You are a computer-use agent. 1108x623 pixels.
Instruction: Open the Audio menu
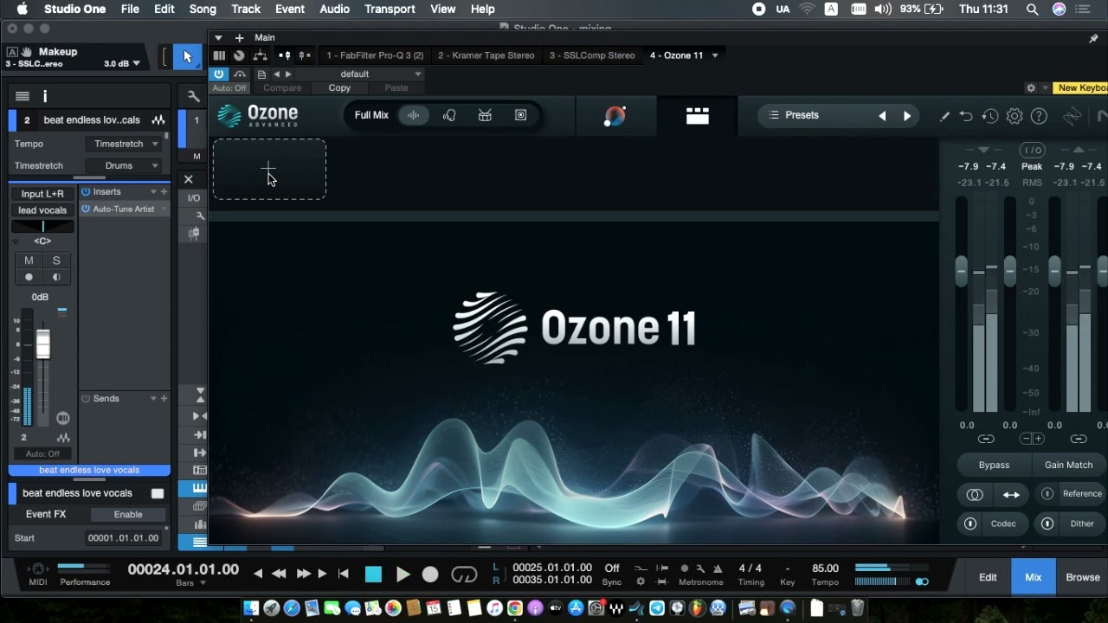point(334,9)
